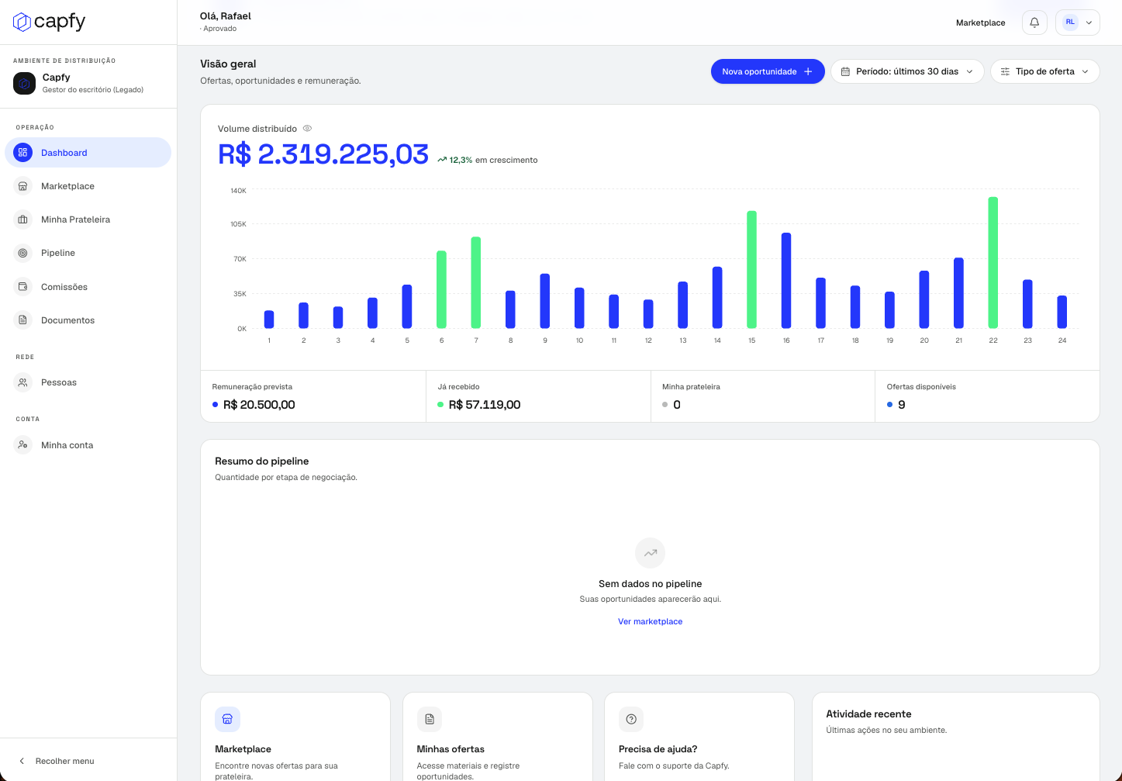Click the Já recebido R$ 57.119,00 value
This screenshot has width=1122, height=781.
pos(485,405)
